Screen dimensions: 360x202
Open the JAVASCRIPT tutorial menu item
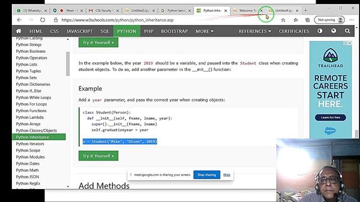[79, 31]
